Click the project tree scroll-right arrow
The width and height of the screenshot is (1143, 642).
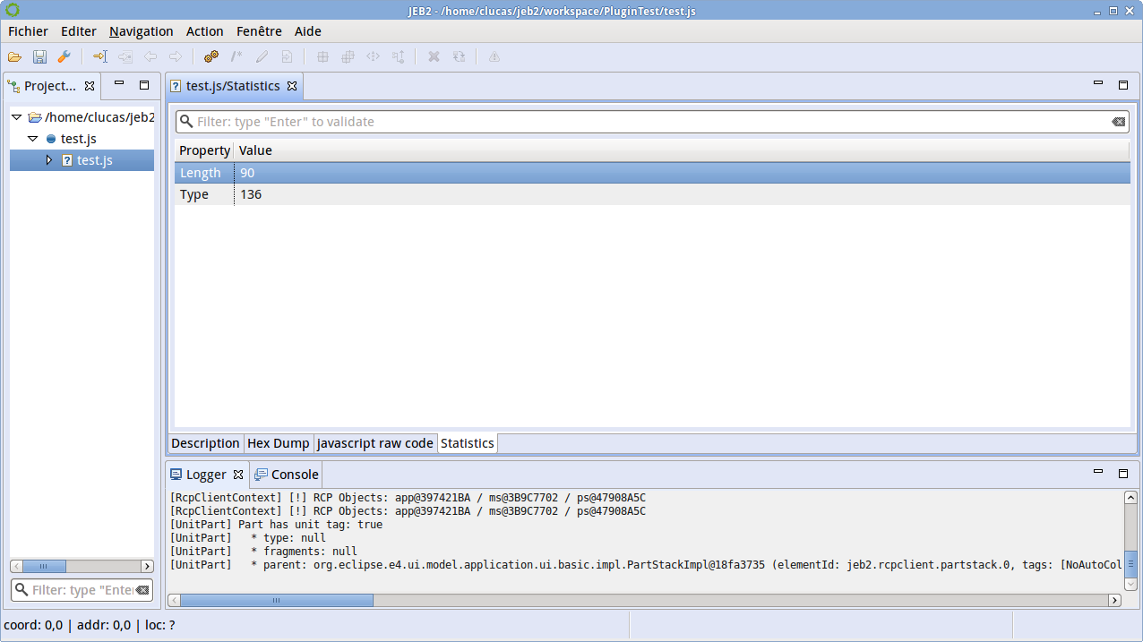pyautogui.click(x=147, y=566)
